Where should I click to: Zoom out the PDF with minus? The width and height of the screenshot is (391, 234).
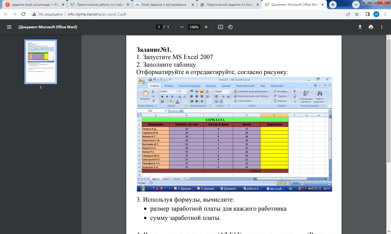[182, 27]
